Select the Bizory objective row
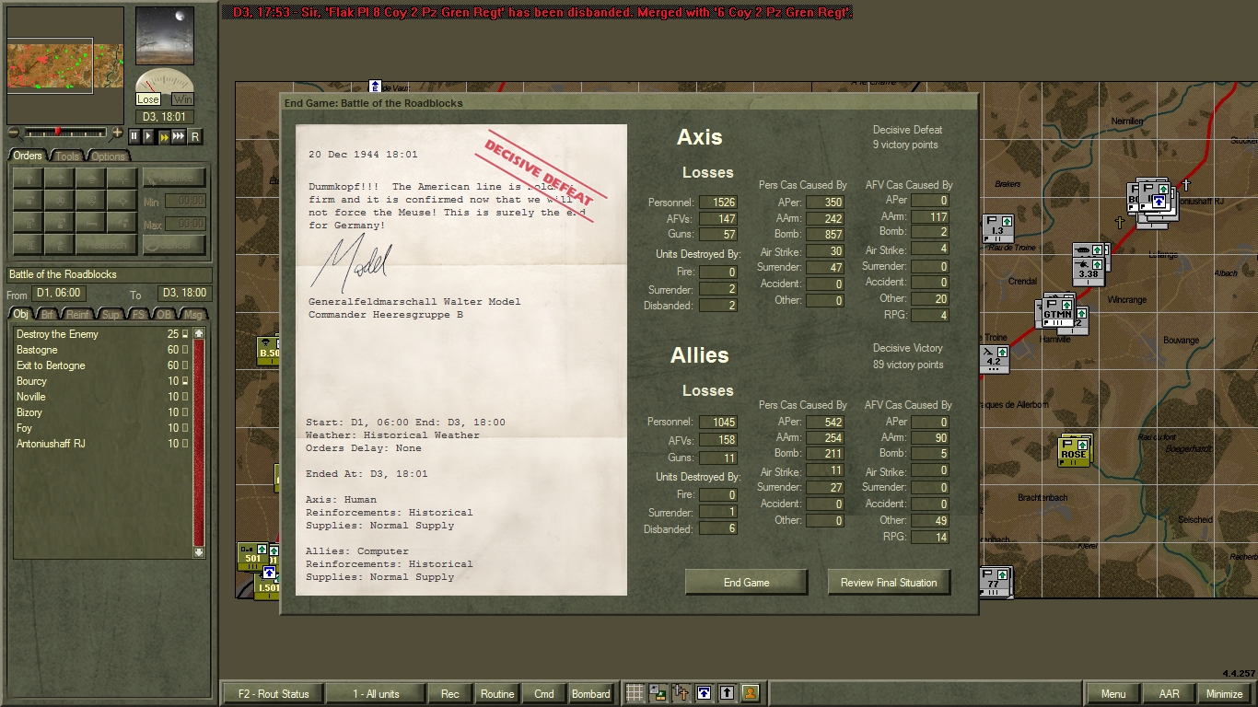 point(101,412)
